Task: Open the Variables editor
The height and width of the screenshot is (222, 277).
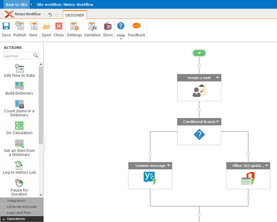Action: [92, 26]
